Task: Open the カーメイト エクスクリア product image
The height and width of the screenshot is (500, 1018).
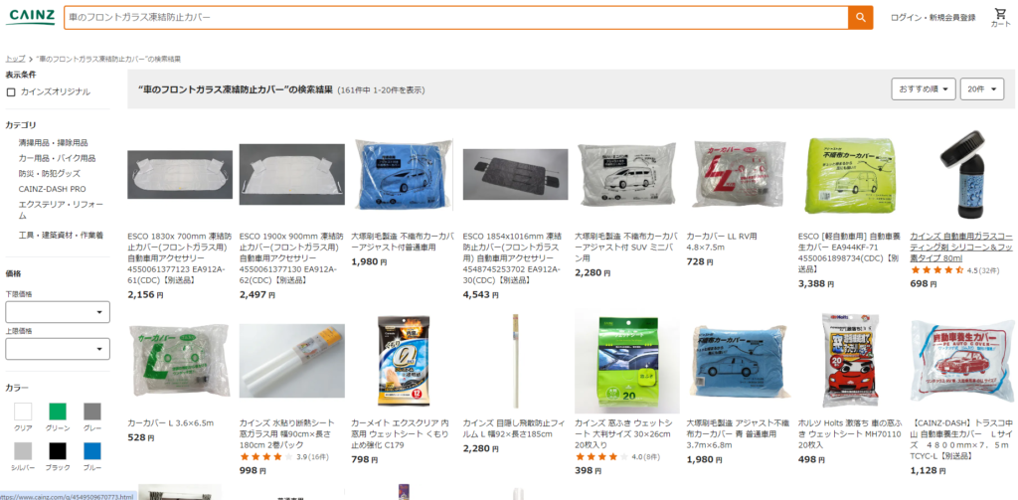Action: pyautogui.click(x=404, y=361)
